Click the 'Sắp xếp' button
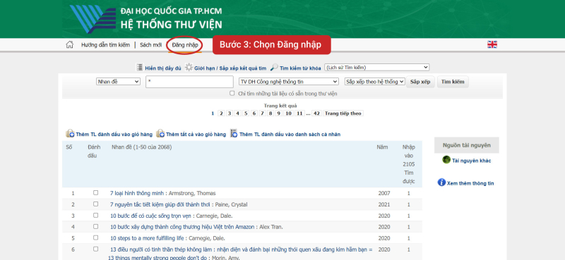Image resolution: width=565 pixels, height=260 pixels. coord(420,82)
